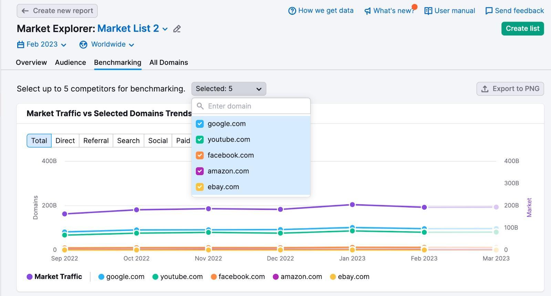Open the User manual link
Screen dimensions: 551x296
[x=450, y=11]
